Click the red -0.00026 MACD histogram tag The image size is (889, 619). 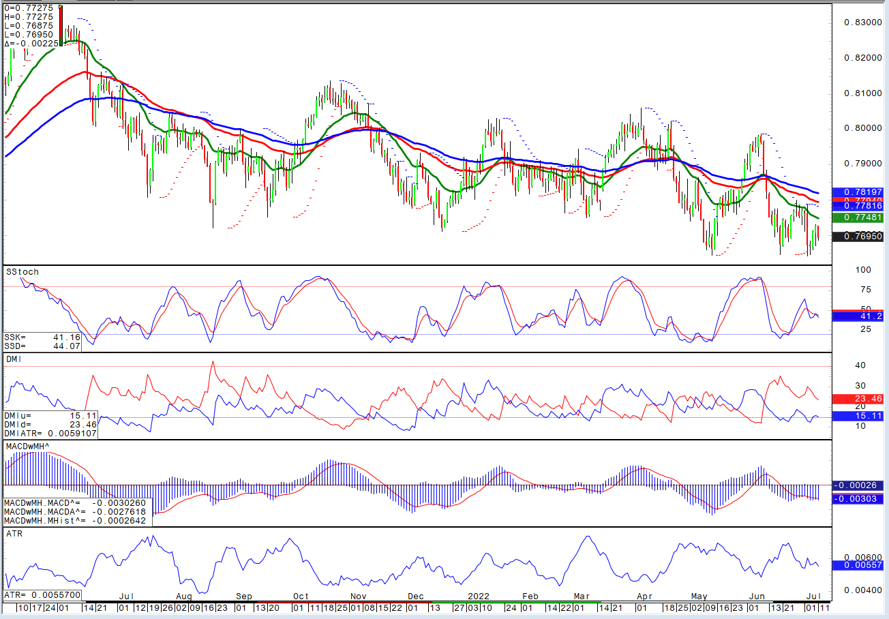(x=859, y=485)
